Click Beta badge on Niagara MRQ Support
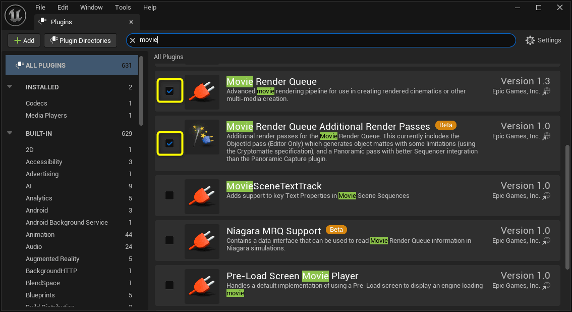The image size is (572, 312). [x=336, y=230]
